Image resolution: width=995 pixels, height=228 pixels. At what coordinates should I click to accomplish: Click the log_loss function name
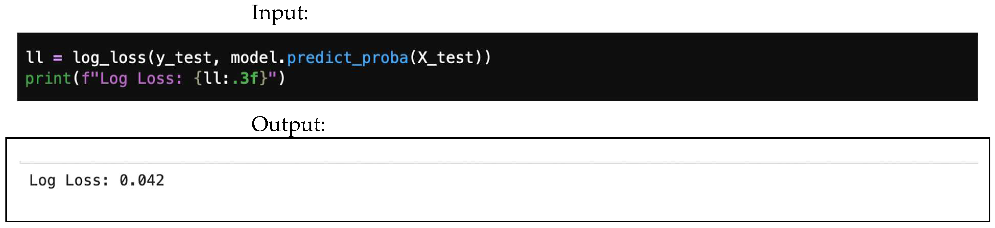click(109, 58)
